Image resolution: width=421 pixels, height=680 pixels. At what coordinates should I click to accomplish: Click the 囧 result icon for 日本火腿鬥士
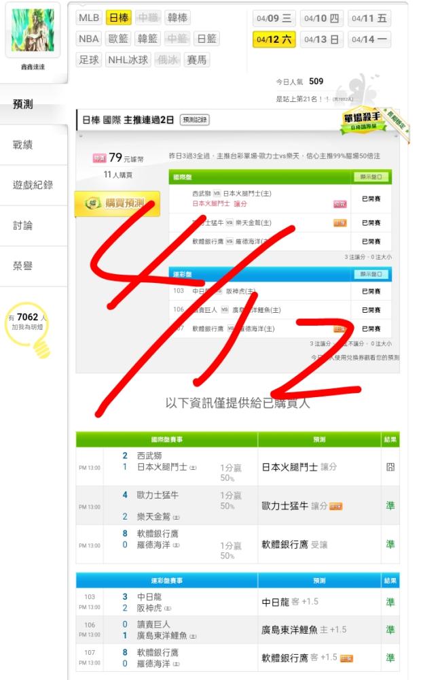[x=390, y=467]
